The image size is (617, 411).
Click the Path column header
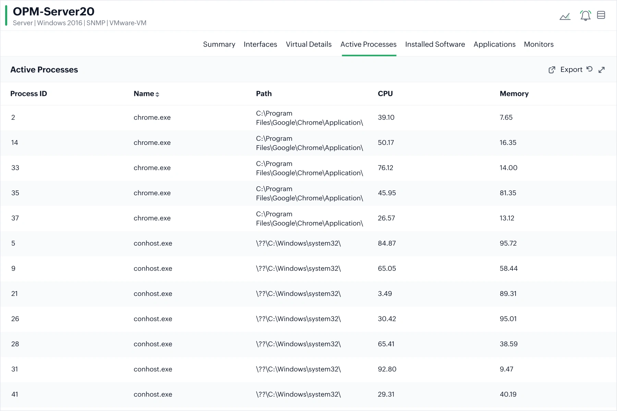[264, 94]
